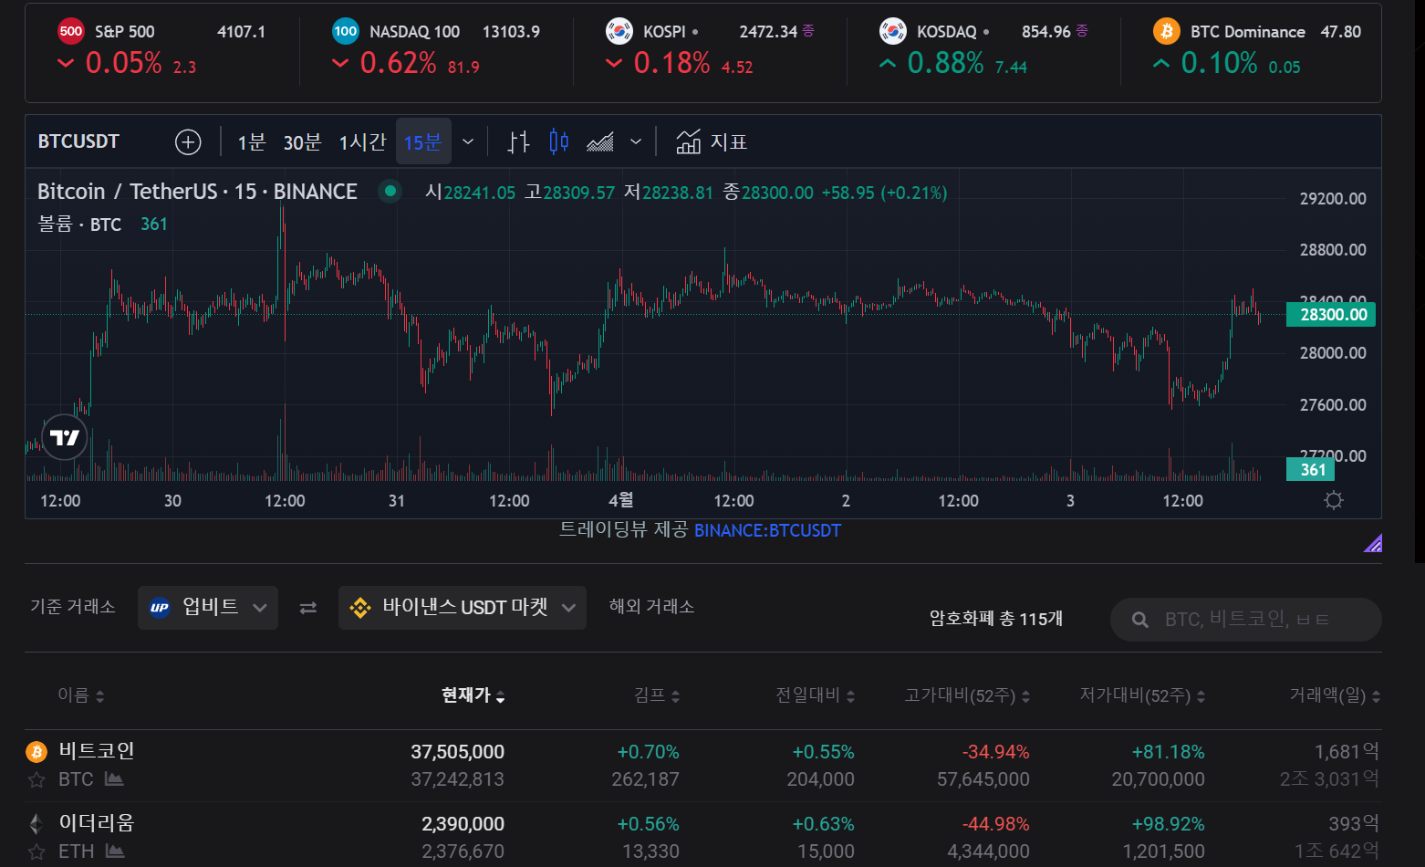The height and width of the screenshot is (867, 1425).
Task: Favorite BTC with the star icon
Action: [36, 779]
